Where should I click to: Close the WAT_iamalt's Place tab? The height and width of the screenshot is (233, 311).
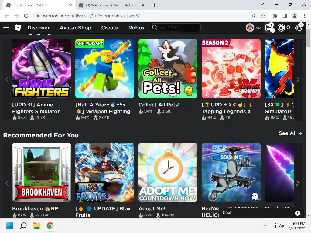tap(143, 5)
